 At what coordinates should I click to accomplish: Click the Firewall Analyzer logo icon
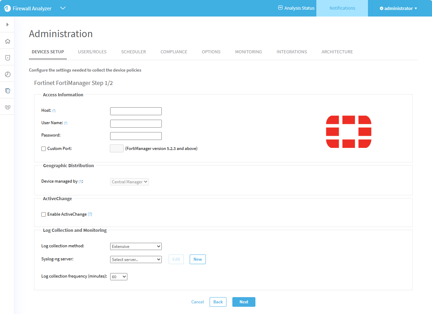(7, 9)
